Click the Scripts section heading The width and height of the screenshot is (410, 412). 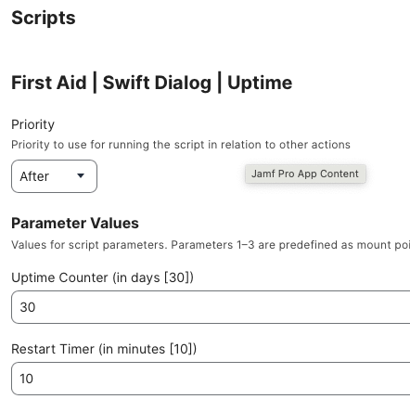[44, 19]
